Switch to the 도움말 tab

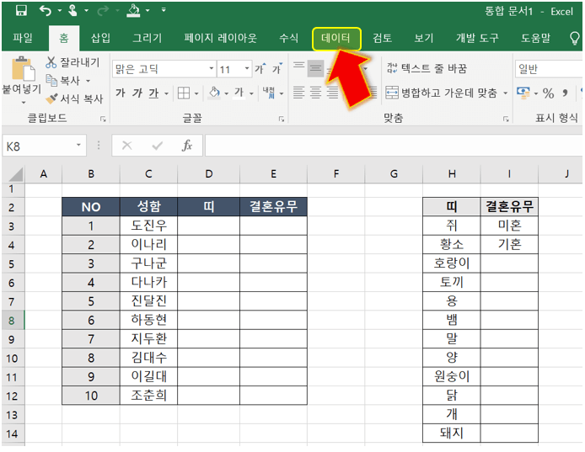pos(536,38)
